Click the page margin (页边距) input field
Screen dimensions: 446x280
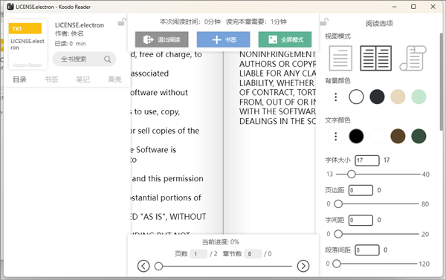pyautogui.click(x=361, y=190)
